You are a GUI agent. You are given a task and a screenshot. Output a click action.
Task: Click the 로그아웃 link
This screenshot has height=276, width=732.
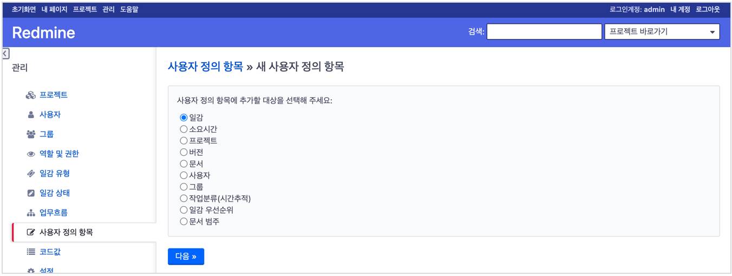(708, 9)
